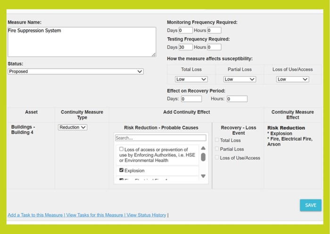The image size is (330, 234).
Task: Click the Continuity Measure Type column header
Action: click(x=82, y=114)
